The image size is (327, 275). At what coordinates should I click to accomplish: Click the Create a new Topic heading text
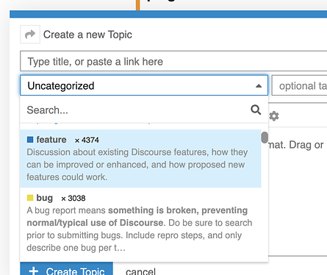[87, 35]
